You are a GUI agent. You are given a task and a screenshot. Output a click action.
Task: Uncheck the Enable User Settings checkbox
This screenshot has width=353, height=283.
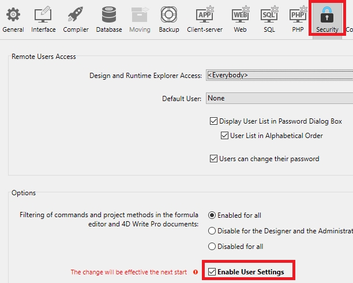point(212,272)
